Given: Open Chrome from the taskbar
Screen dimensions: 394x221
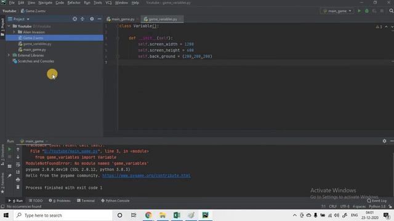Looking at the screenshot, I should click(148, 215).
